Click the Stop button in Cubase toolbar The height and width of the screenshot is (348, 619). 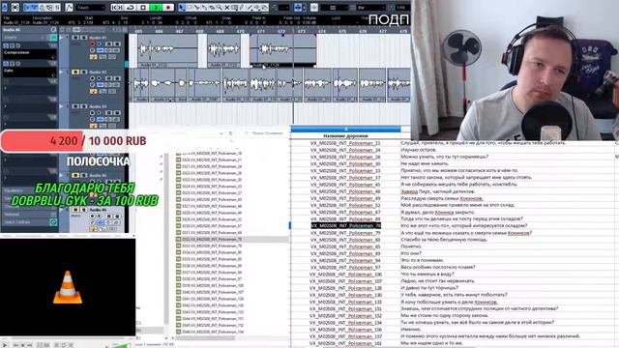(x=143, y=8)
